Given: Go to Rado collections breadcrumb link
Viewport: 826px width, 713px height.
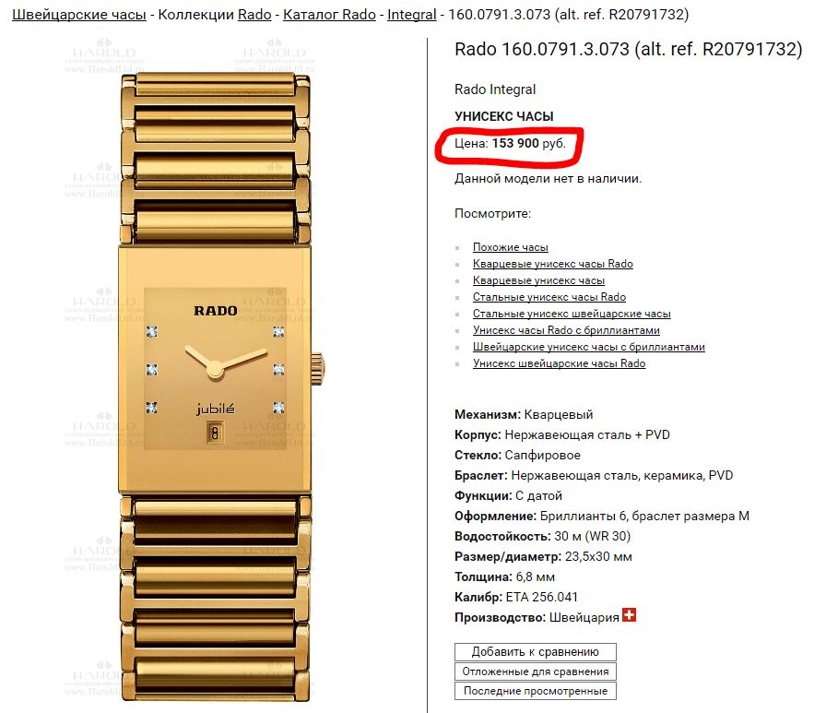Looking at the screenshot, I should pos(254,15).
